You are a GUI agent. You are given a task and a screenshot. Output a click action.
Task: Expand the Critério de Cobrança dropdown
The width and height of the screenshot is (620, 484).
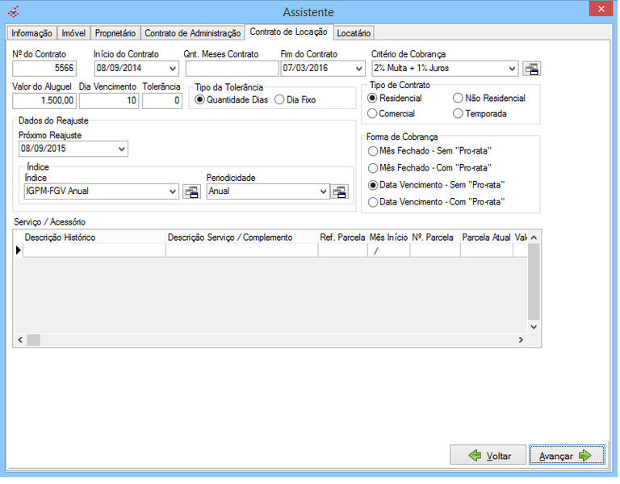point(513,69)
